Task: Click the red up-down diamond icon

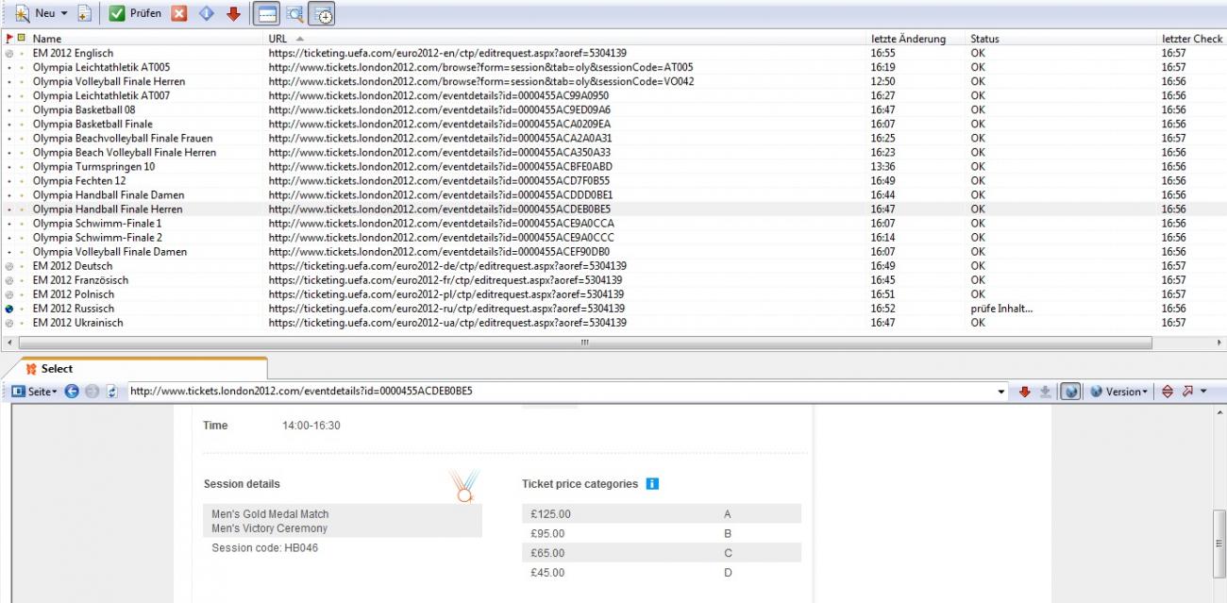Action: coord(1167,392)
